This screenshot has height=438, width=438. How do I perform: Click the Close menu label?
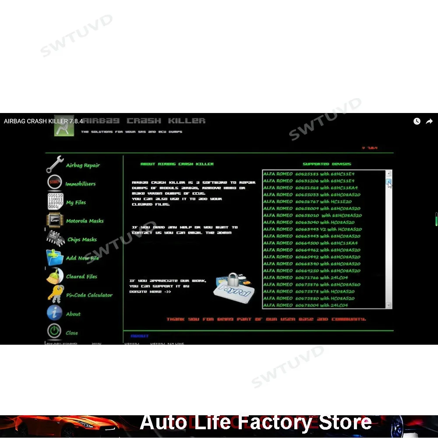(72, 333)
